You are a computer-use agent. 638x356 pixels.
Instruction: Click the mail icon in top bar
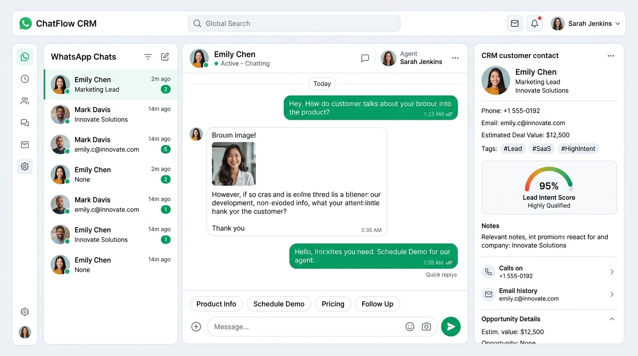(x=515, y=24)
